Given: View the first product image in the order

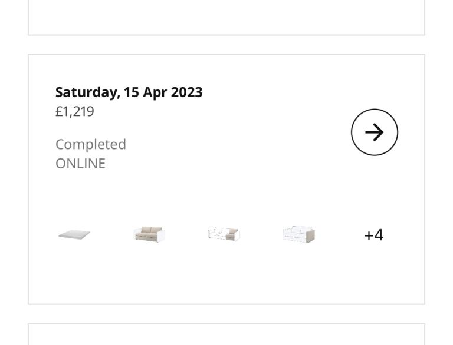Looking at the screenshot, I should point(74,235).
